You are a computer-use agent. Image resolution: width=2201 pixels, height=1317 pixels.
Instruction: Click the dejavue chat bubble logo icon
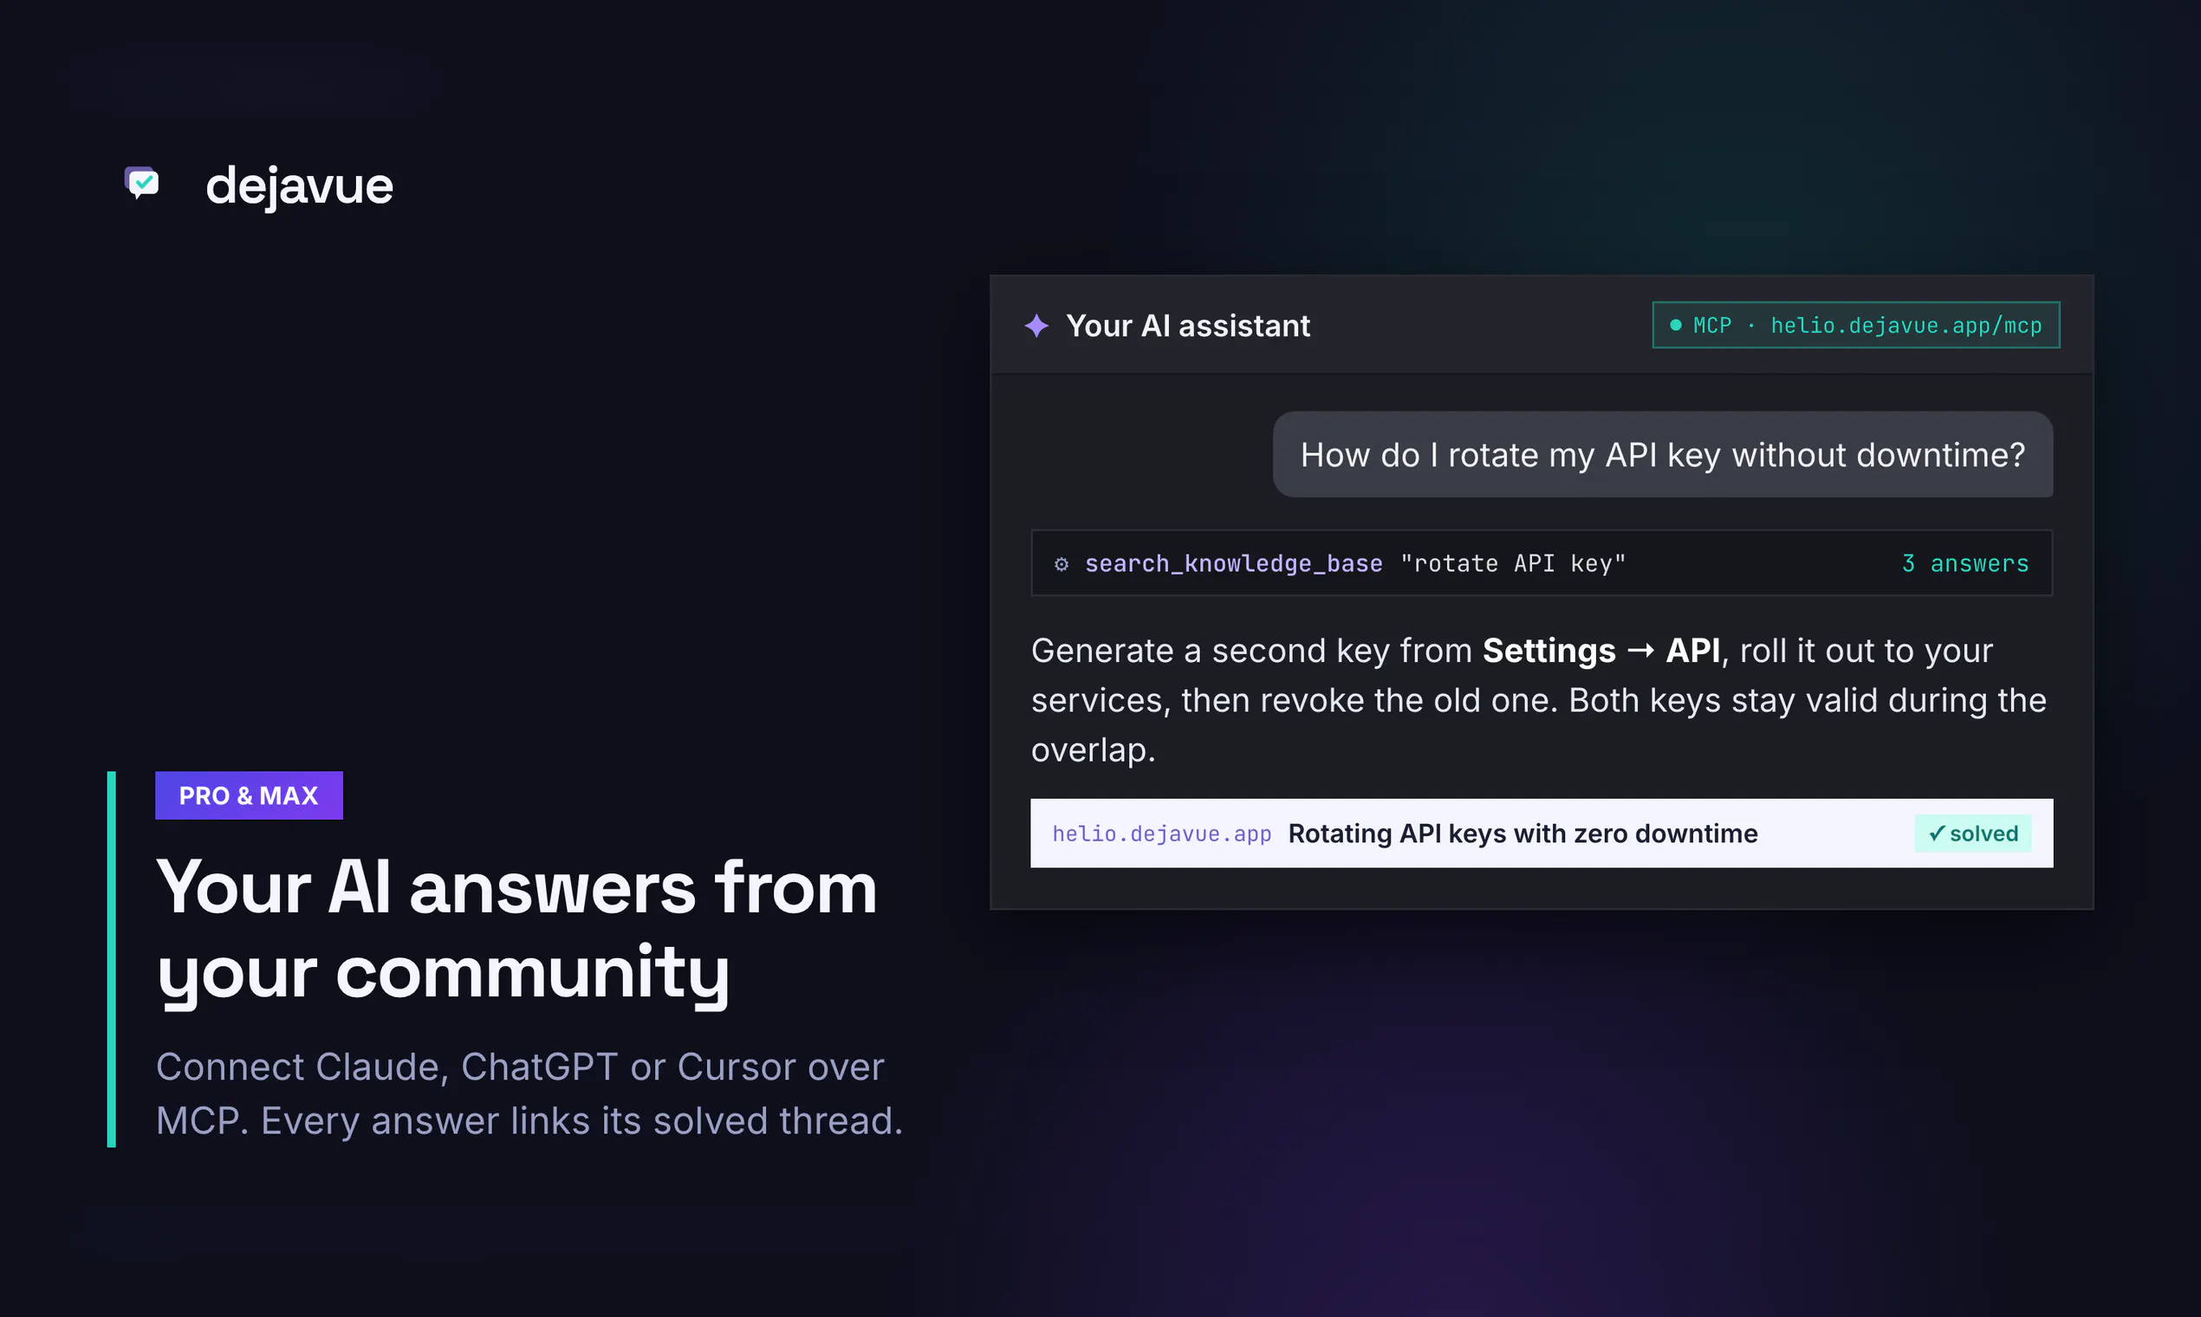click(142, 183)
